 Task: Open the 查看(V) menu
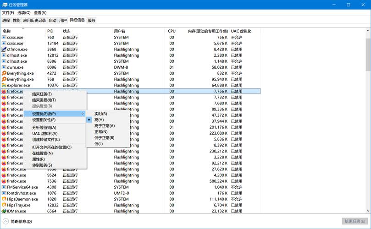(x=40, y=12)
